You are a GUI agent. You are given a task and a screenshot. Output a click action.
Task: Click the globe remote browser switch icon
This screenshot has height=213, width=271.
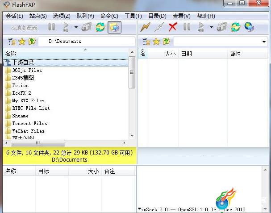click(249, 27)
